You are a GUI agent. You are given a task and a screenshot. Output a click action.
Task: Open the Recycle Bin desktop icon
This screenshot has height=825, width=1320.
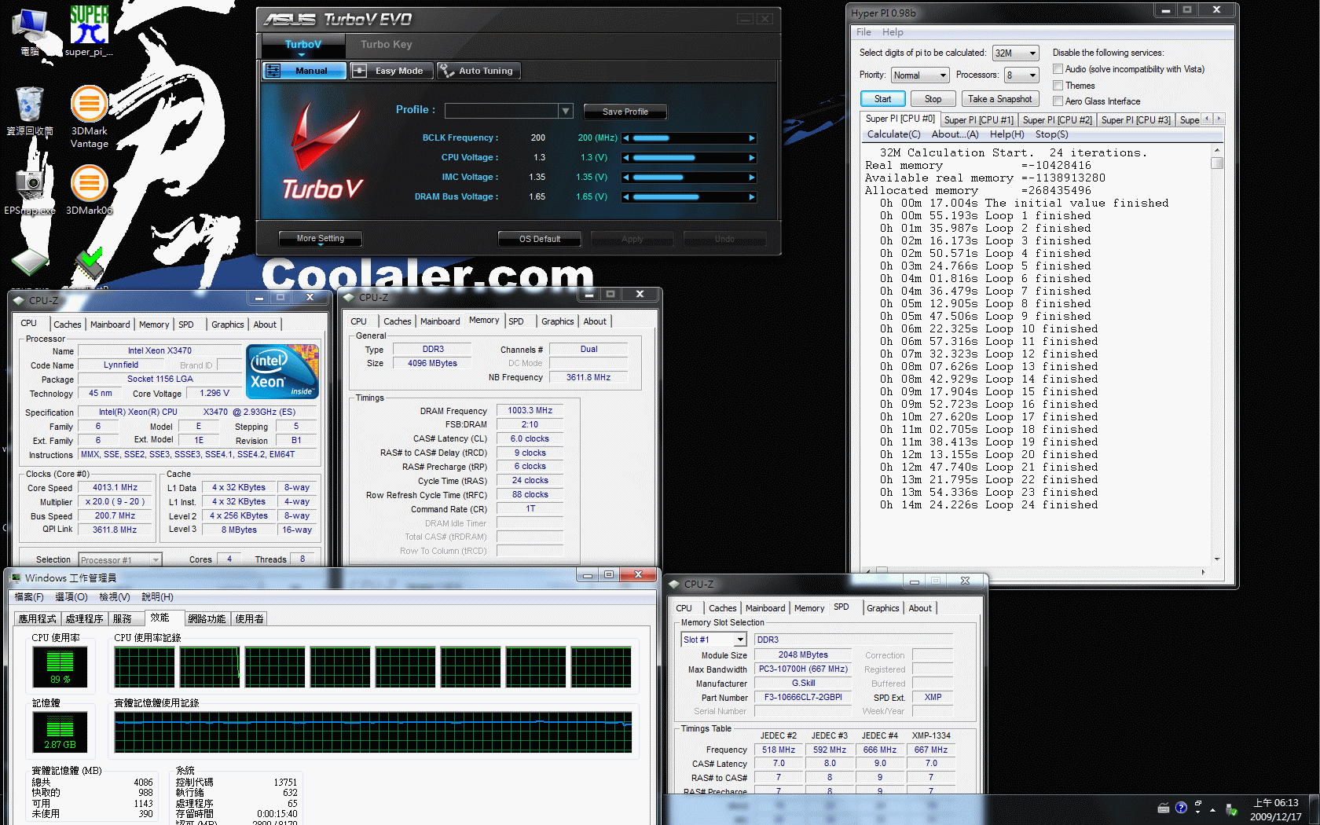(x=30, y=111)
